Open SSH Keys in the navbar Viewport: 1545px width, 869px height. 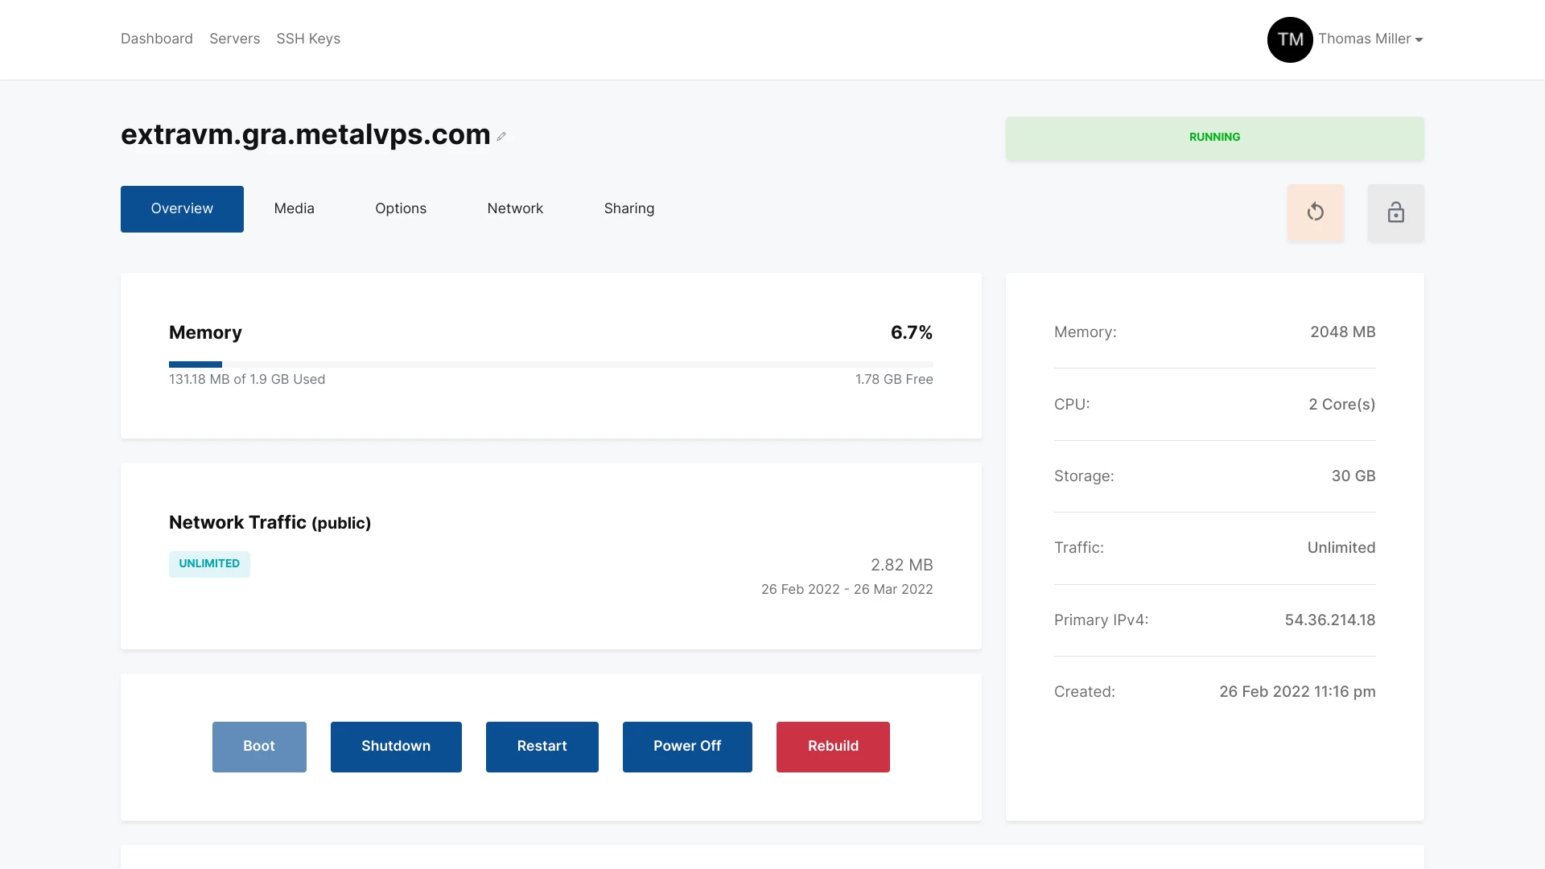click(x=308, y=39)
